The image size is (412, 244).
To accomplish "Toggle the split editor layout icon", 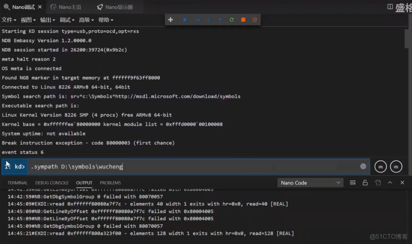I will [390, 7].
